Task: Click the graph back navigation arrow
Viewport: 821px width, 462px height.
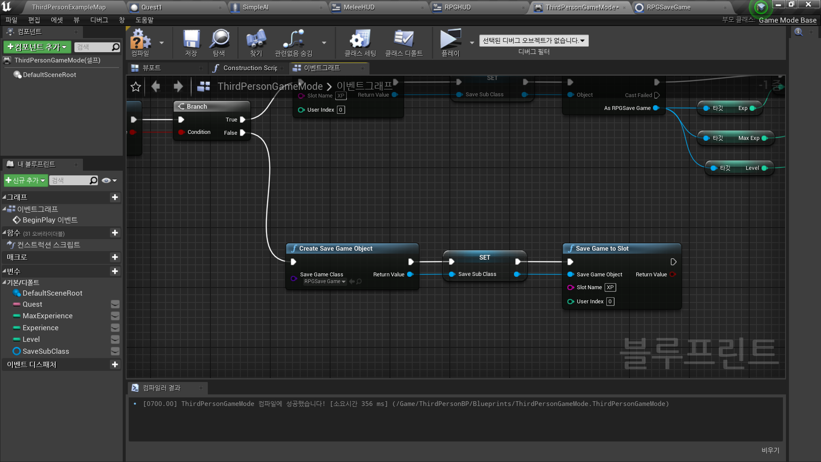Action: pyautogui.click(x=156, y=87)
